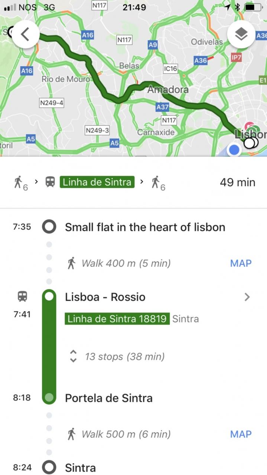Select the Portela de Sintra stop

(108, 398)
